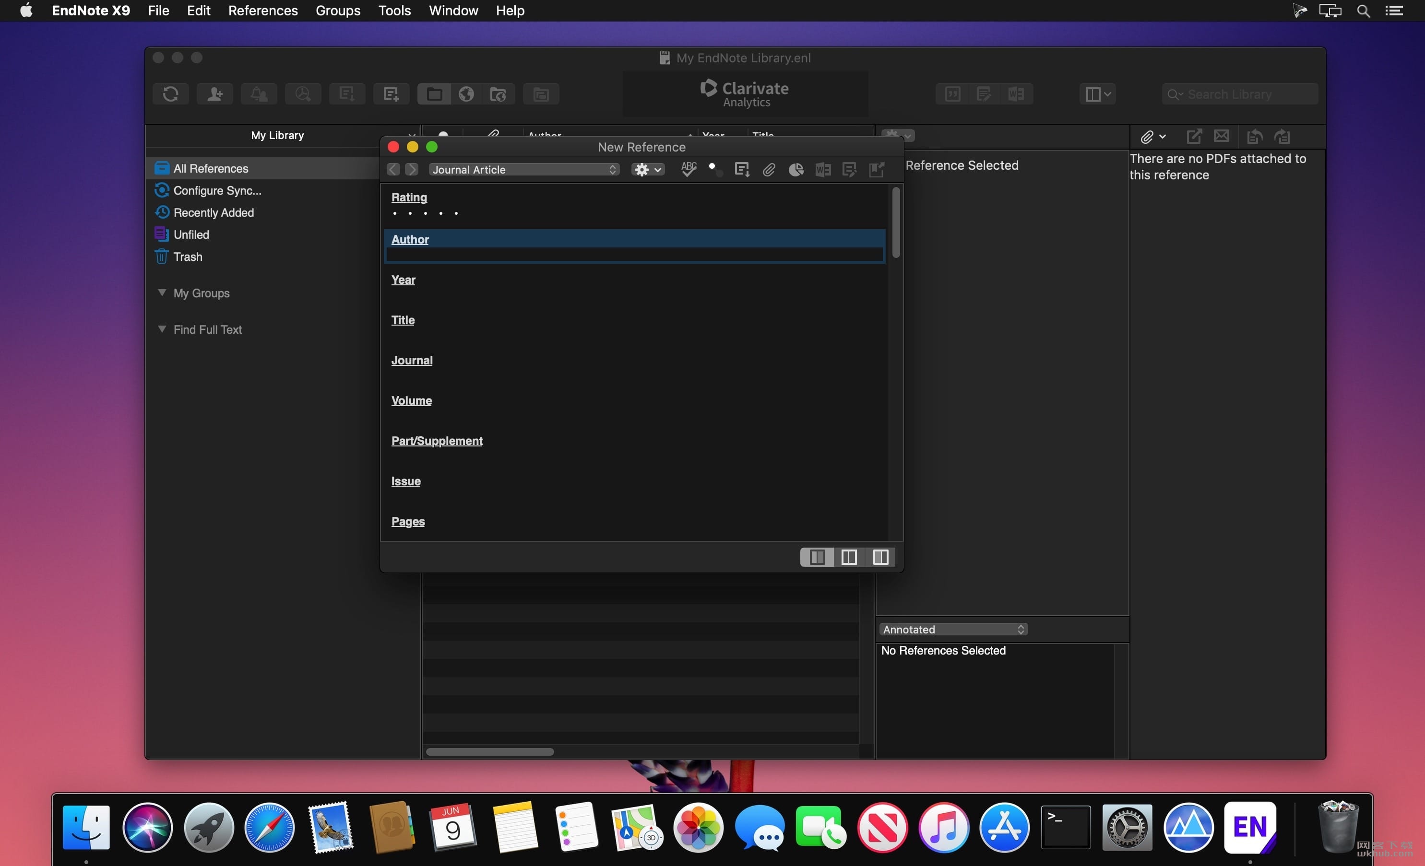Open the References menu
Screen dimensions: 1425x866
point(263,11)
